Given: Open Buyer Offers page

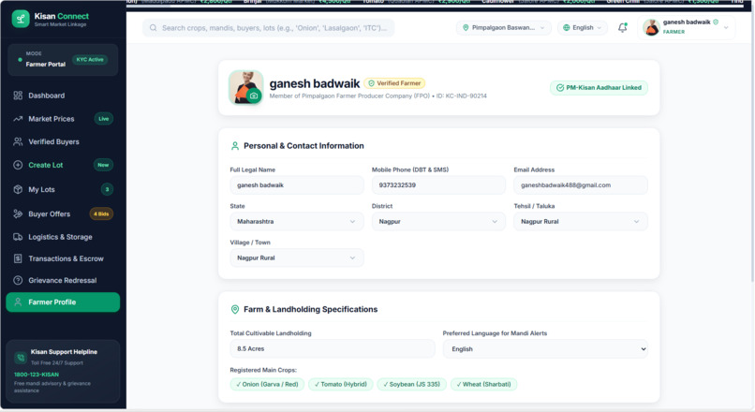Looking at the screenshot, I should 63,213.
